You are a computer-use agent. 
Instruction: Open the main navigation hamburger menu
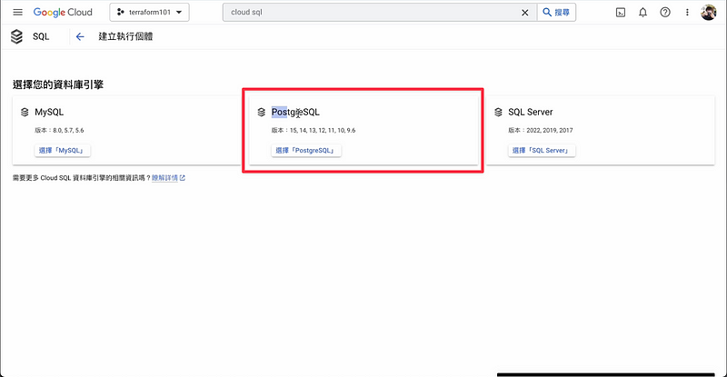point(17,13)
